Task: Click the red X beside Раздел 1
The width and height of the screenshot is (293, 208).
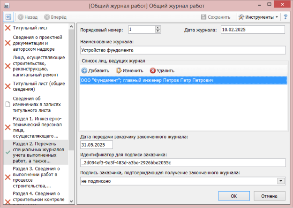Action: (x=8, y=128)
